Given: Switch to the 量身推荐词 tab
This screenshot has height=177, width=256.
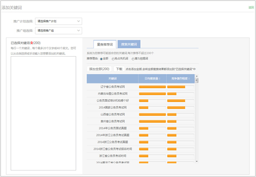Looking at the screenshot, I should (x=105, y=44).
